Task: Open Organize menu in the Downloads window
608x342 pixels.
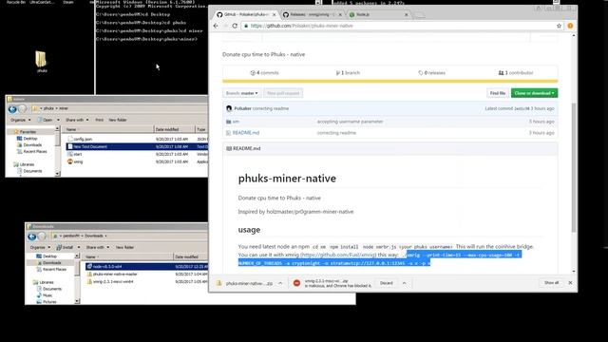Action: click(x=40, y=247)
